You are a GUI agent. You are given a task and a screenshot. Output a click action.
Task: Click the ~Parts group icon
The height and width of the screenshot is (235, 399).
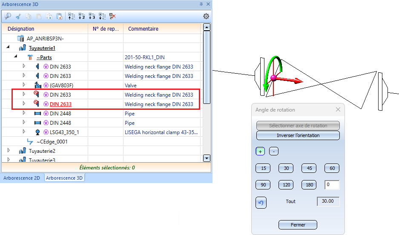click(x=30, y=57)
